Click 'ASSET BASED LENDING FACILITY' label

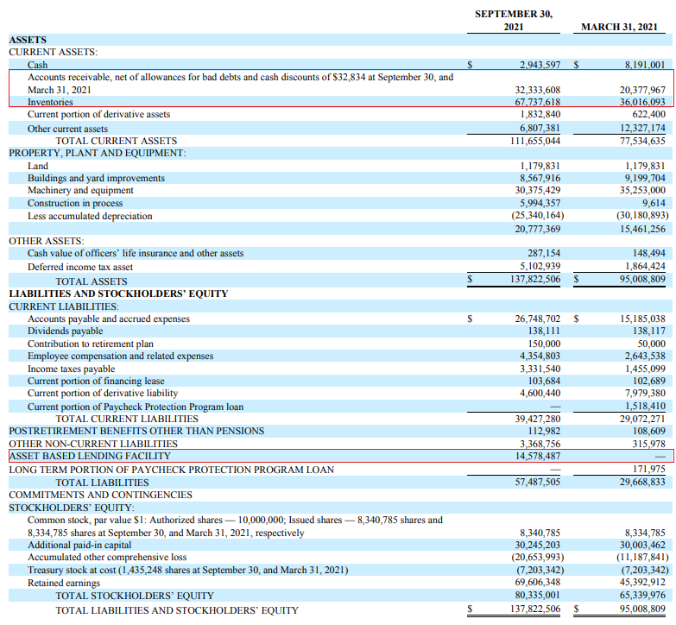pos(90,456)
